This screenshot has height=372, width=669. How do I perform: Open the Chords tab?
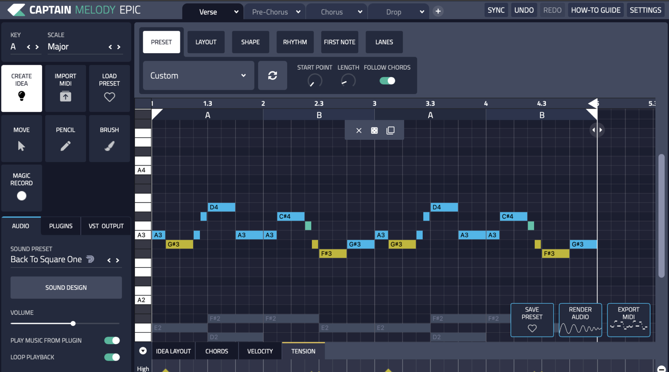(216, 351)
